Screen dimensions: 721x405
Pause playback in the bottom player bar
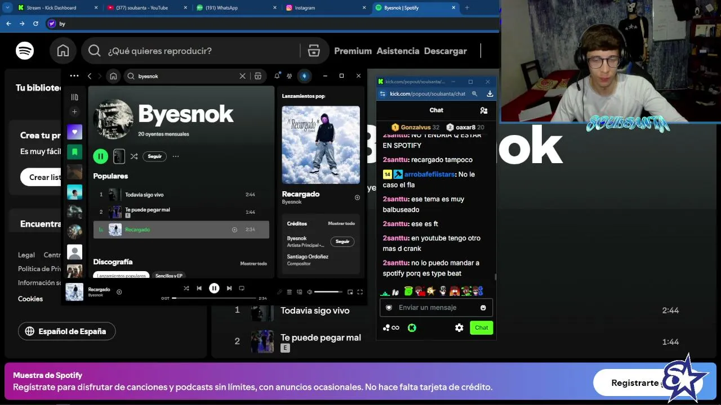pos(214,289)
